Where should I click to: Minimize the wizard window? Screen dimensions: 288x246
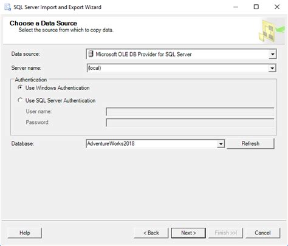pyautogui.click(x=236, y=7)
